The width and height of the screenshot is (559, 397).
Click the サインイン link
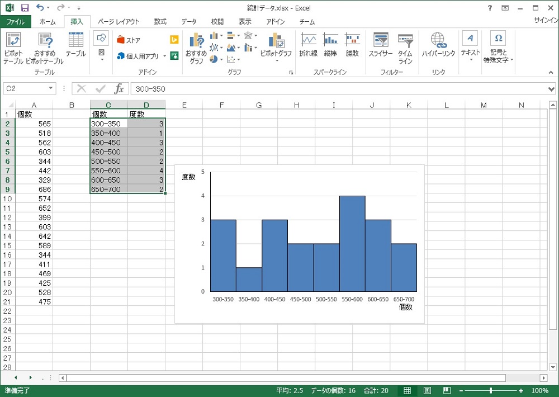[x=546, y=20]
